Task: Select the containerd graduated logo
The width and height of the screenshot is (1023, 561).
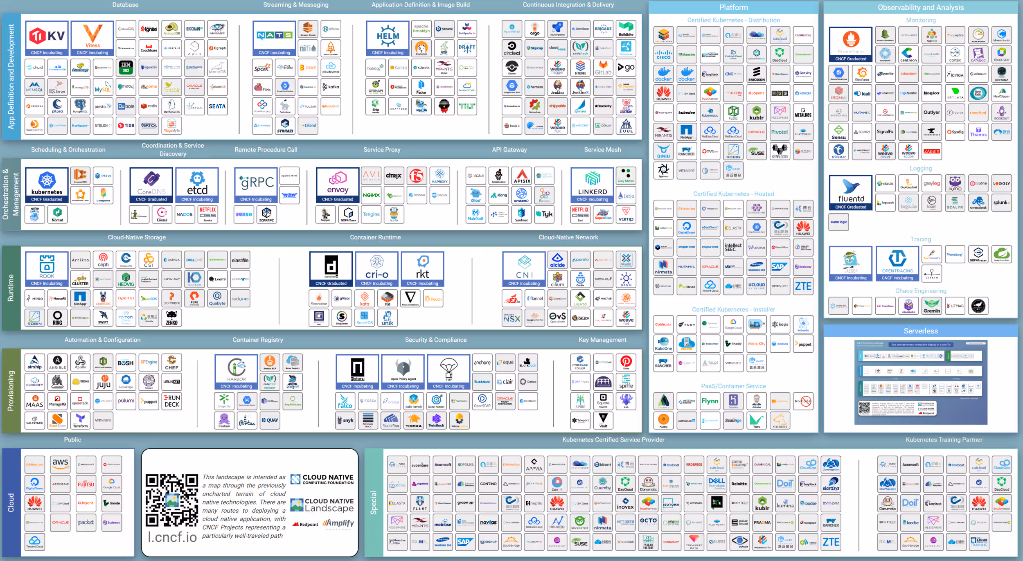Action: click(331, 269)
